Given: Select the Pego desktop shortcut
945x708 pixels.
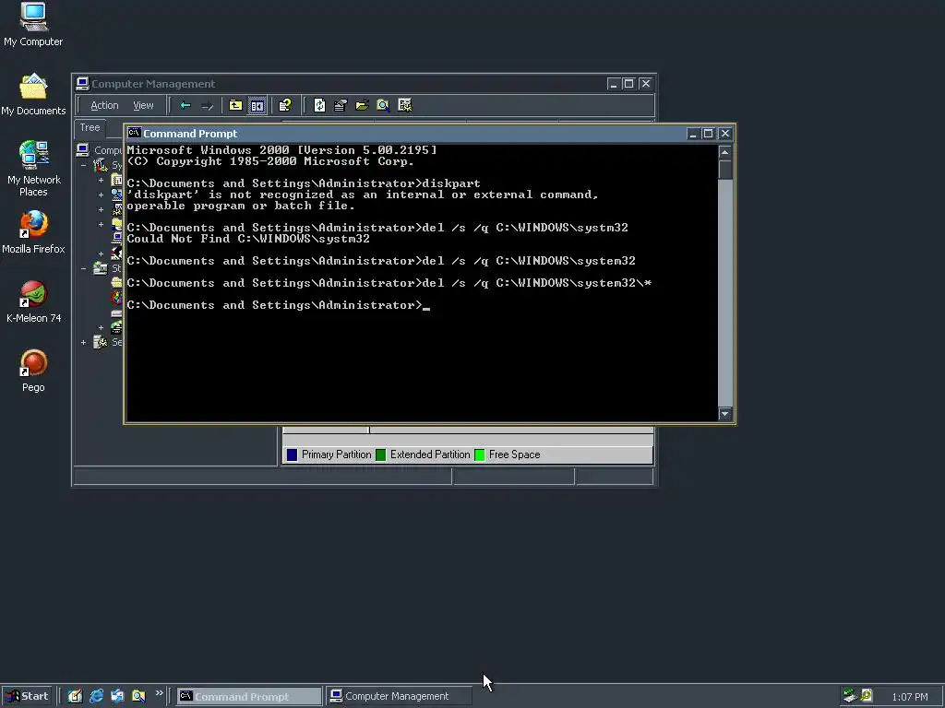Looking at the screenshot, I should pyautogui.click(x=34, y=371).
